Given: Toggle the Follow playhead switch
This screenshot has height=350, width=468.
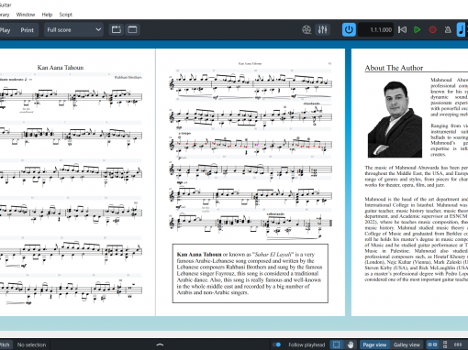Looking at the screenshot, I should tap(277, 345).
